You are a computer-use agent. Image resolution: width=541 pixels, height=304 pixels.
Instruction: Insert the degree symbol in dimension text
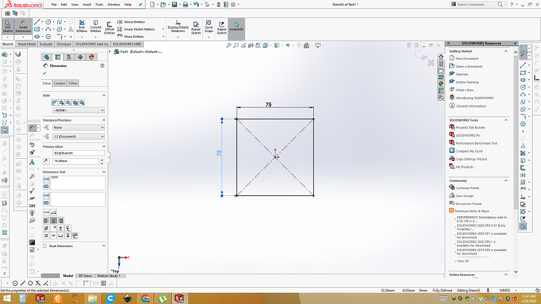point(54,228)
